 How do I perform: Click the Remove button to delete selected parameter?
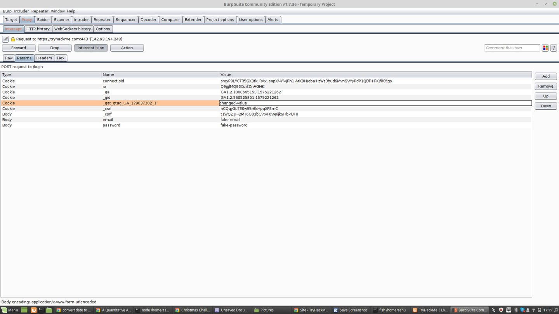[x=545, y=86]
